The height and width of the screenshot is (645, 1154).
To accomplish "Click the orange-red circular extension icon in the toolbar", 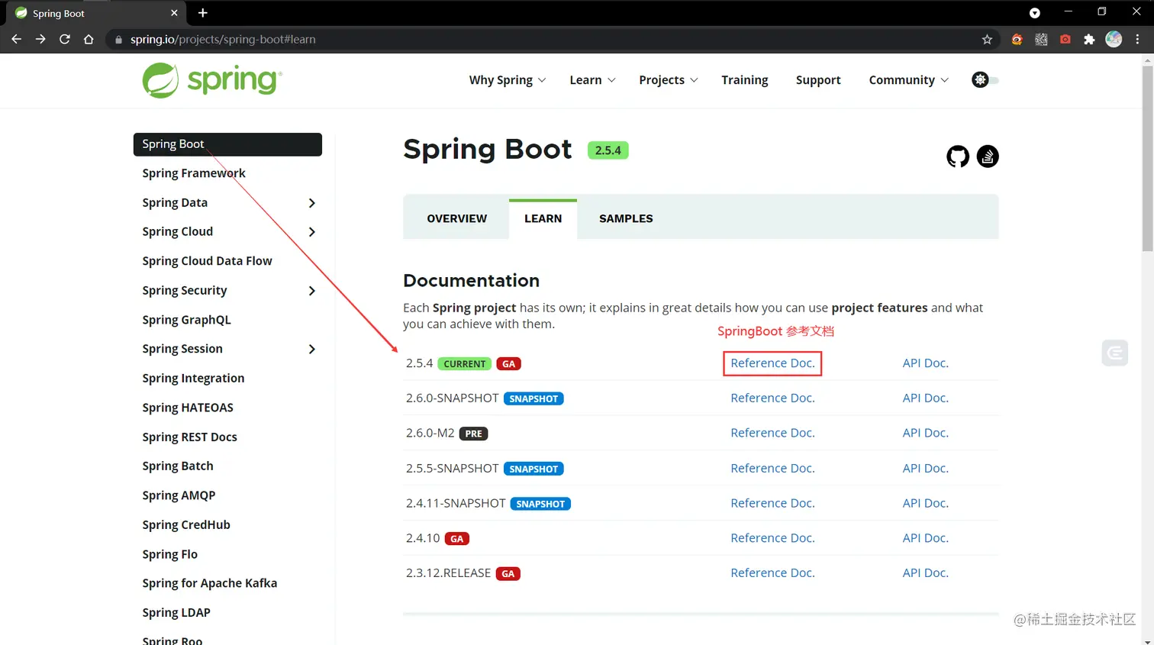I will pyautogui.click(x=1017, y=39).
